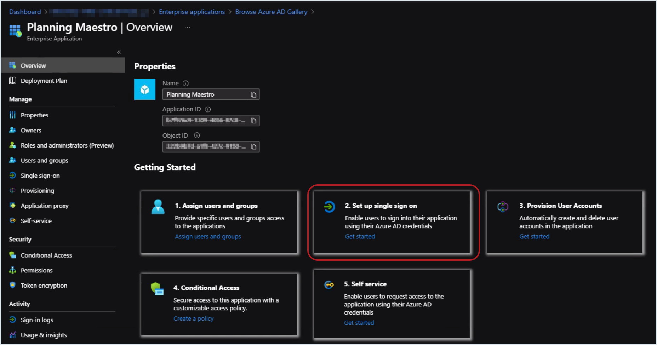Click the Deployment Plan book icon
This screenshot has width=657, height=345.
13,81
